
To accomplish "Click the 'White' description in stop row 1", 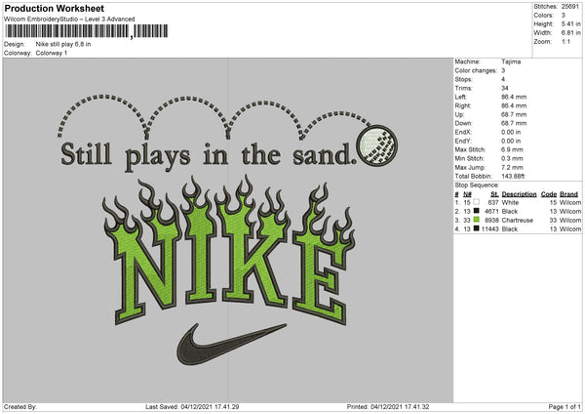I will [510, 202].
